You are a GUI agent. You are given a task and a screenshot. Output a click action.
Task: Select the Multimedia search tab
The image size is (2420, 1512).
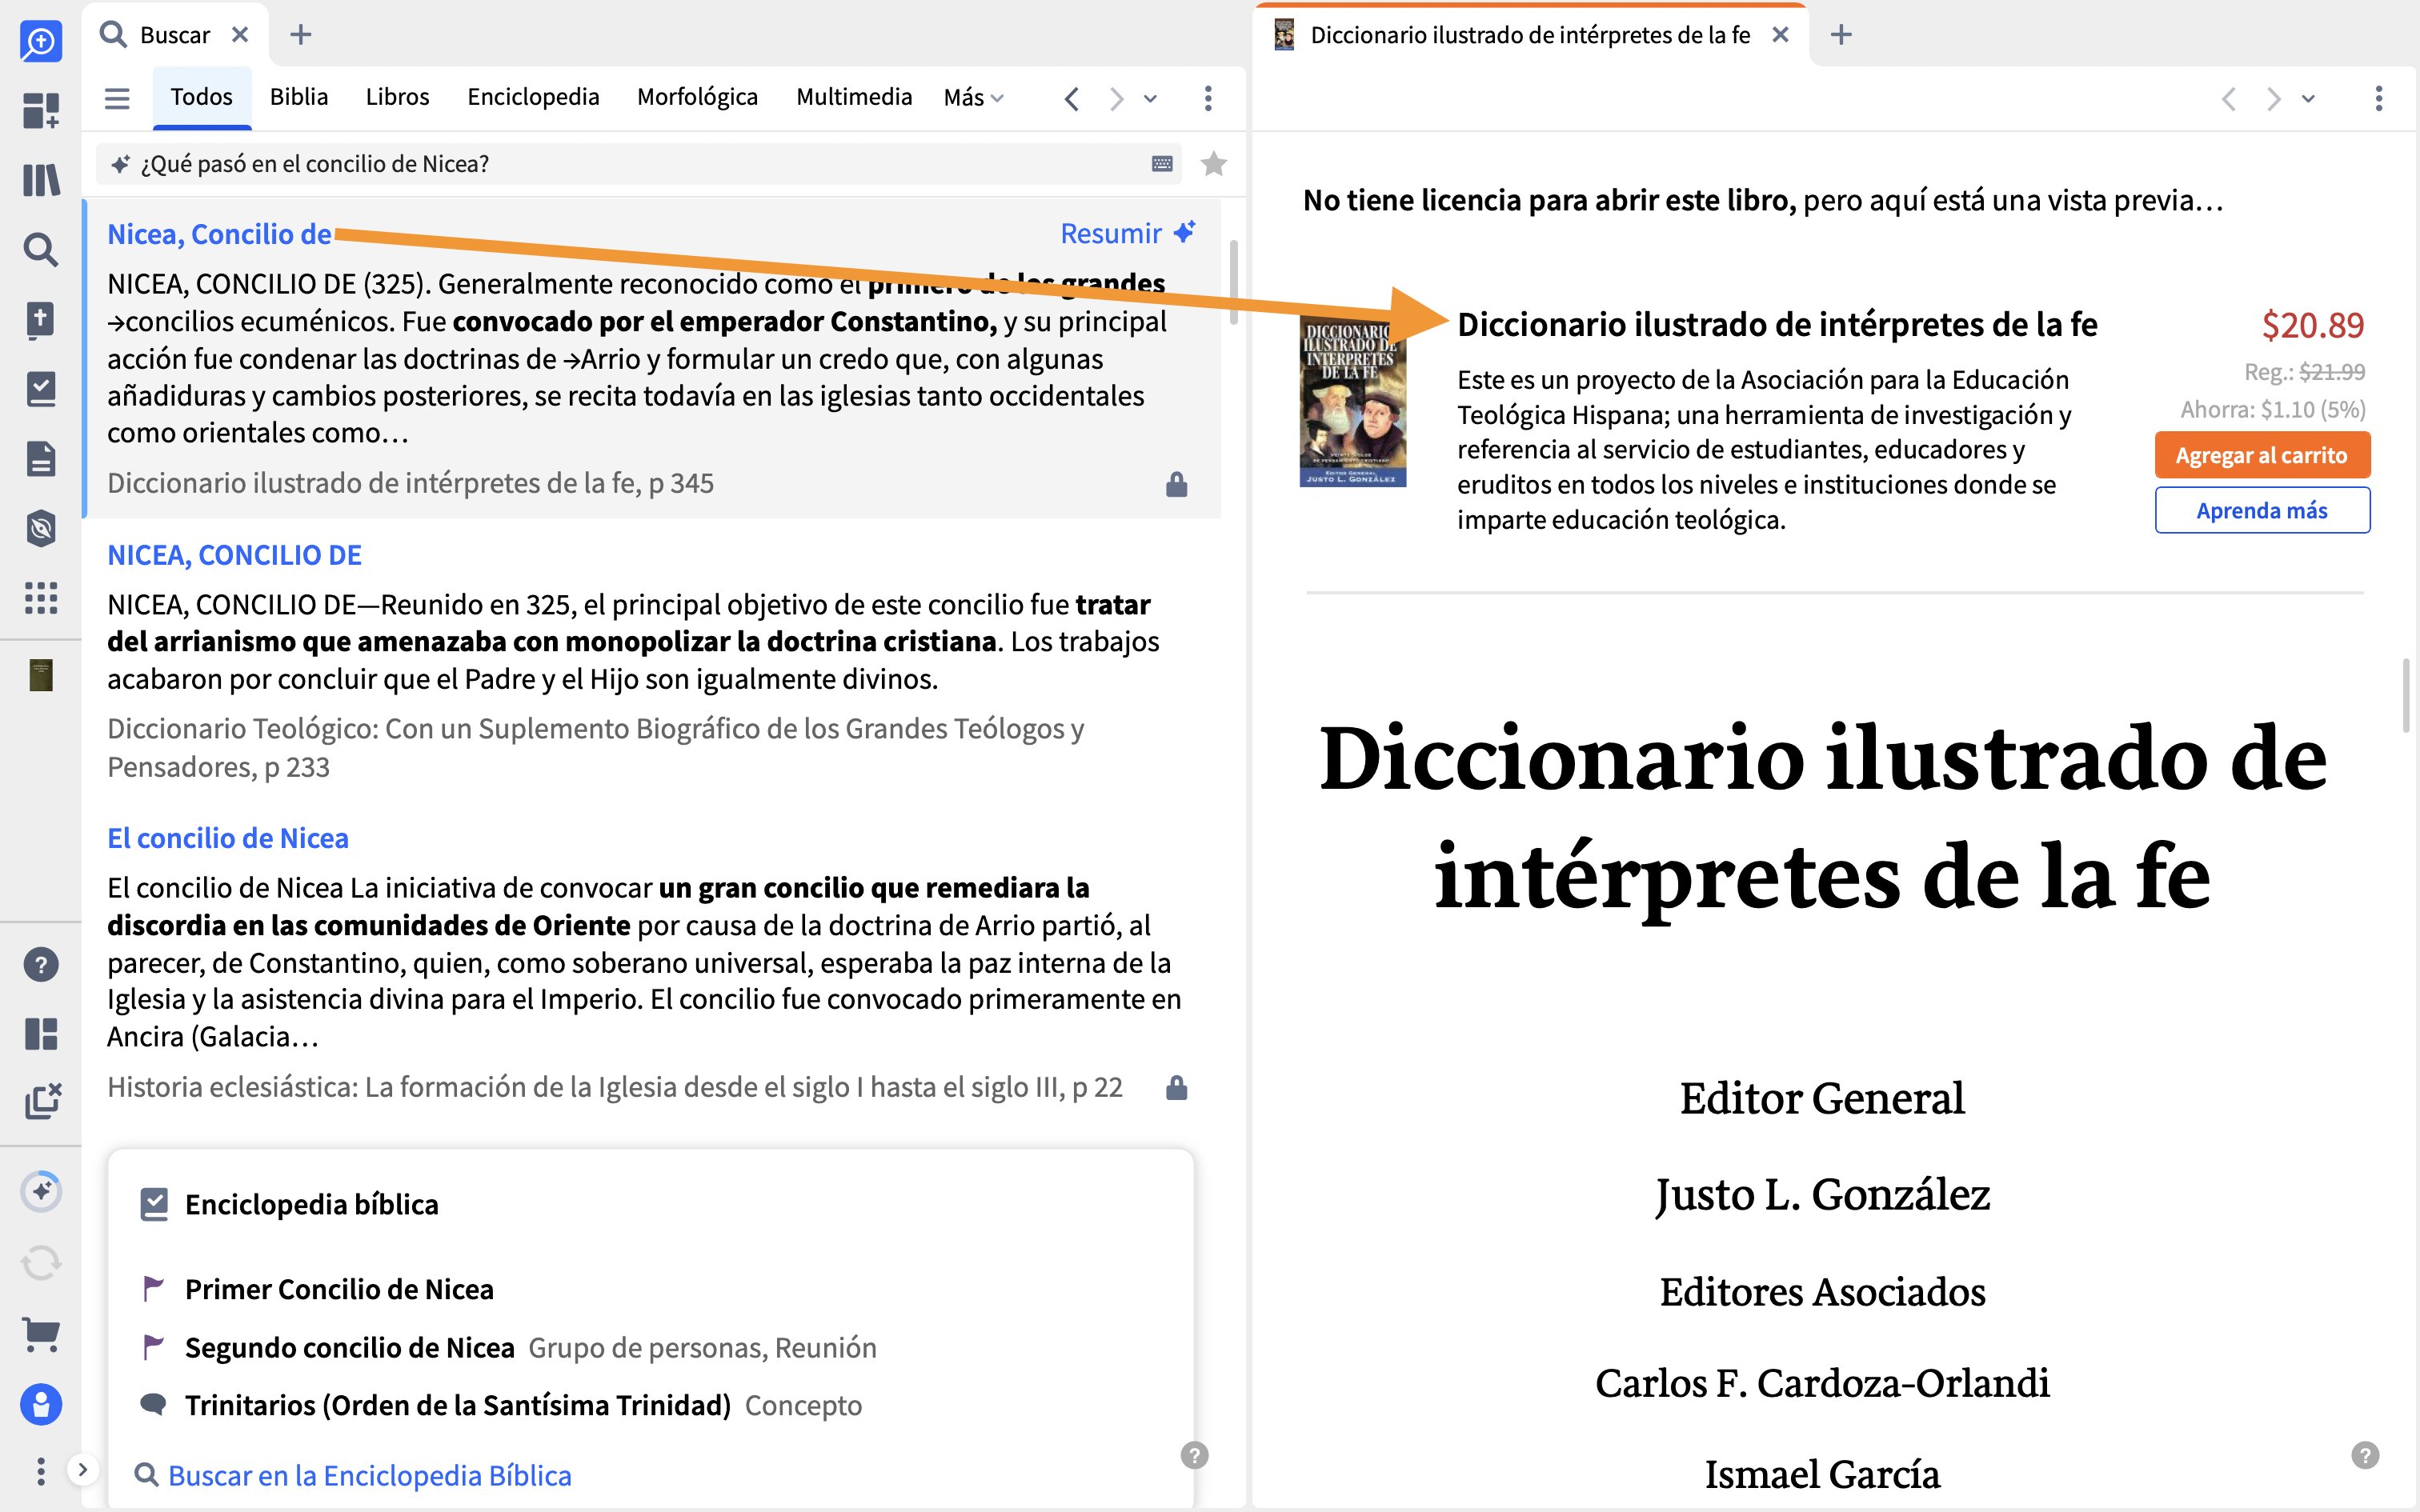click(854, 97)
